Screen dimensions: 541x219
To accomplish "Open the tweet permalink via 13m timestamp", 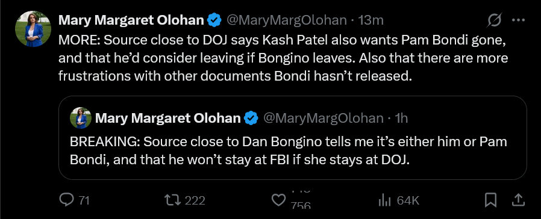I will tap(371, 20).
